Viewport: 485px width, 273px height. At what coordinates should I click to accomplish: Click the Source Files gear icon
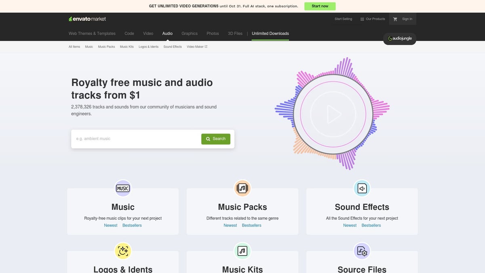click(x=362, y=251)
